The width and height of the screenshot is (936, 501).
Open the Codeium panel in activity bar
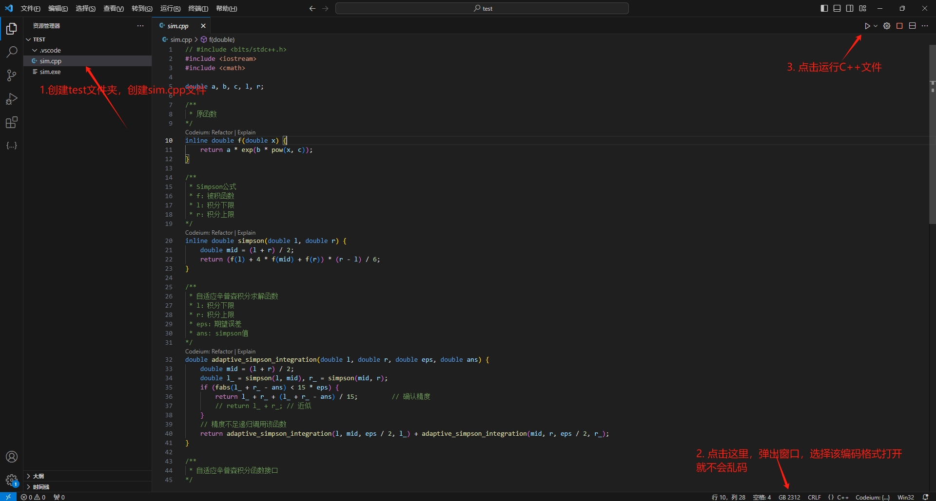pyautogui.click(x=12, y=146)
